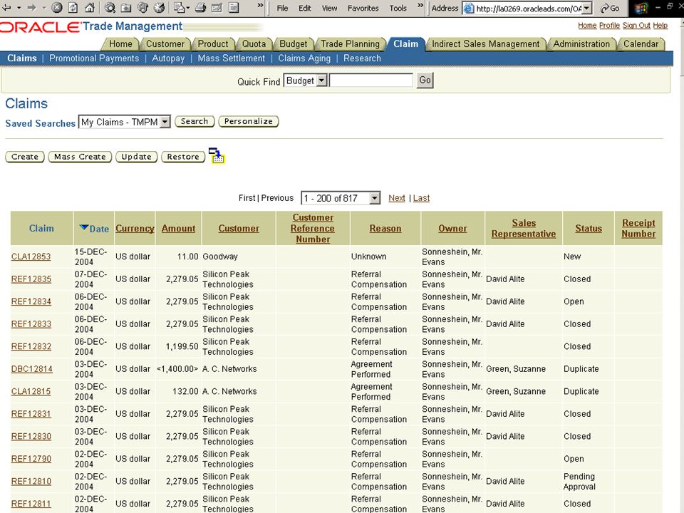Expand the toolbar overflow chevron before File

261,6
